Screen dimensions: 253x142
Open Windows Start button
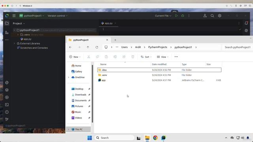click(90, 138)
